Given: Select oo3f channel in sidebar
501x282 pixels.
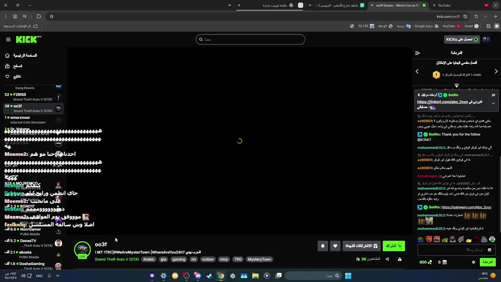Looking at the screenshot, I should click(x=33, y=108).
